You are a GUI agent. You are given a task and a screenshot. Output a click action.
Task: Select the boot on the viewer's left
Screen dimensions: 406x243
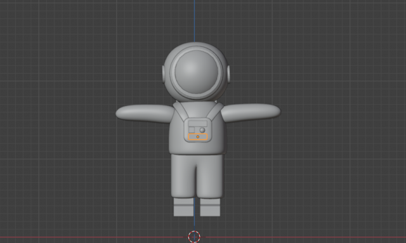(x=183, y=207)
